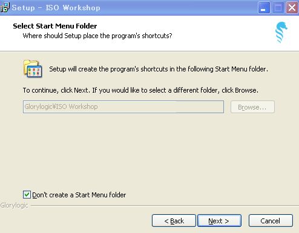Go back with the Back button
Screen dimensions: 299x233
pyautogui.click(x=174, y=221)
